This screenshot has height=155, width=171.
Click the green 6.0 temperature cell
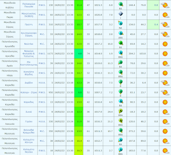coord(79,93)
